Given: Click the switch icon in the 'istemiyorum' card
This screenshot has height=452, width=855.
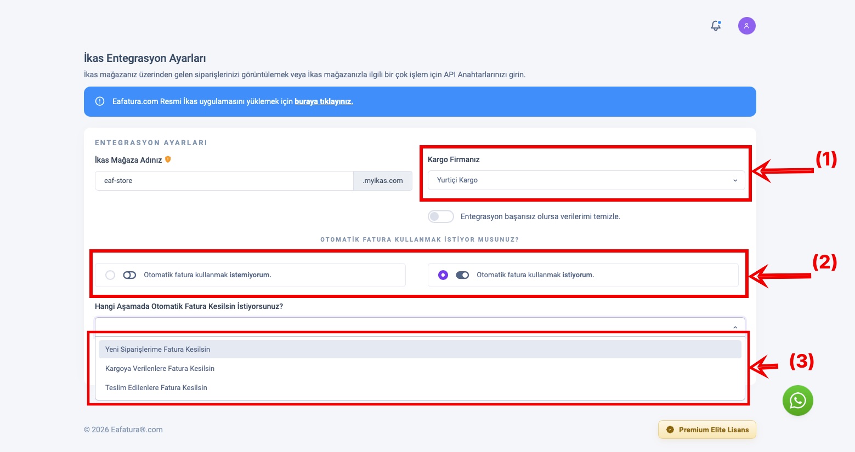Looking at the screenshot, I should pyautogui.click(x=129, y=275).
